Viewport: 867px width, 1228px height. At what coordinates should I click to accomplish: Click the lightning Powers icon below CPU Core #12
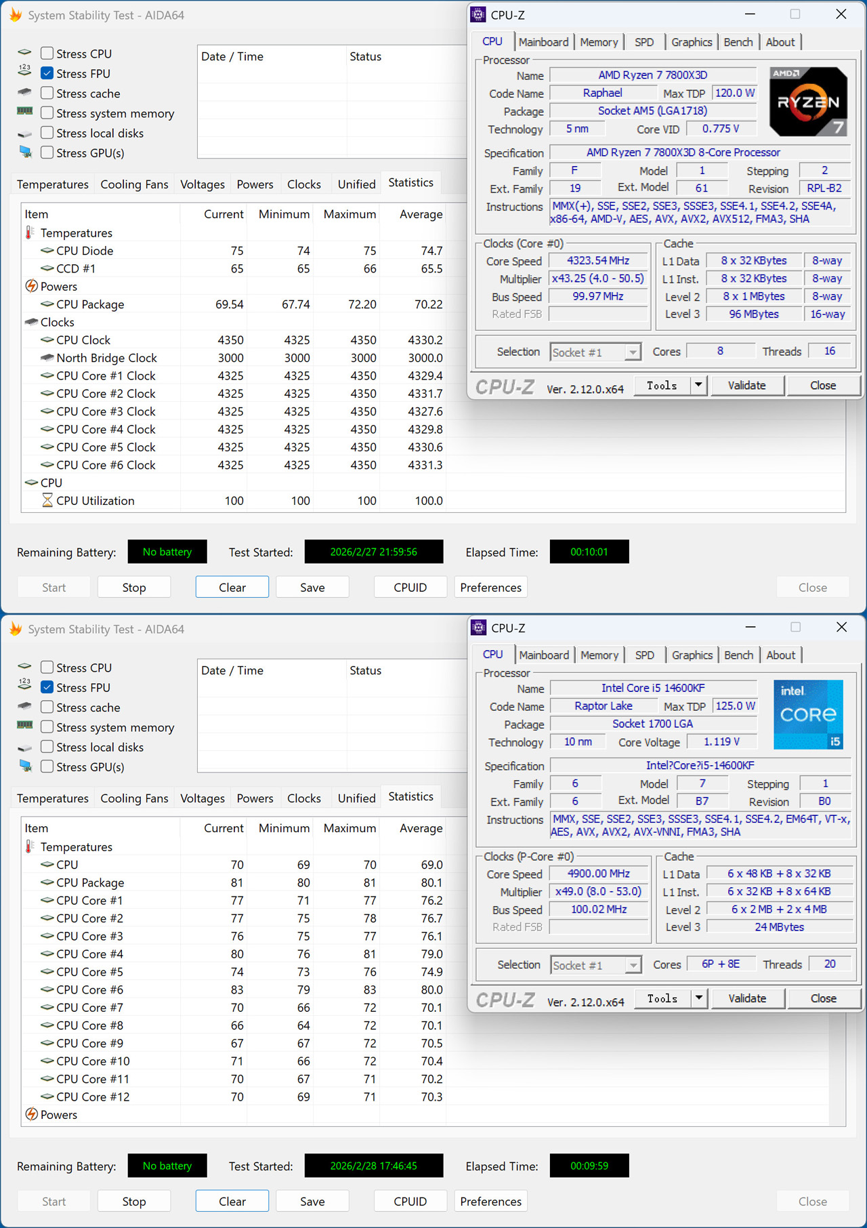pyautogui.click(x=31, y=1114)
